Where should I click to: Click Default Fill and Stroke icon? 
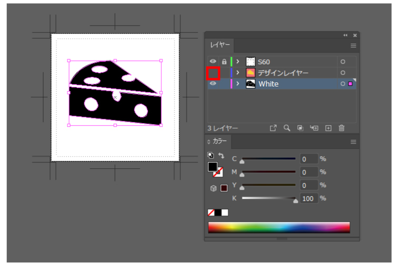click(210, 155)
